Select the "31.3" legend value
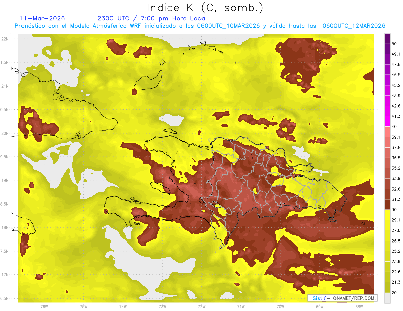The image size is (403, 311). (396, 200)
